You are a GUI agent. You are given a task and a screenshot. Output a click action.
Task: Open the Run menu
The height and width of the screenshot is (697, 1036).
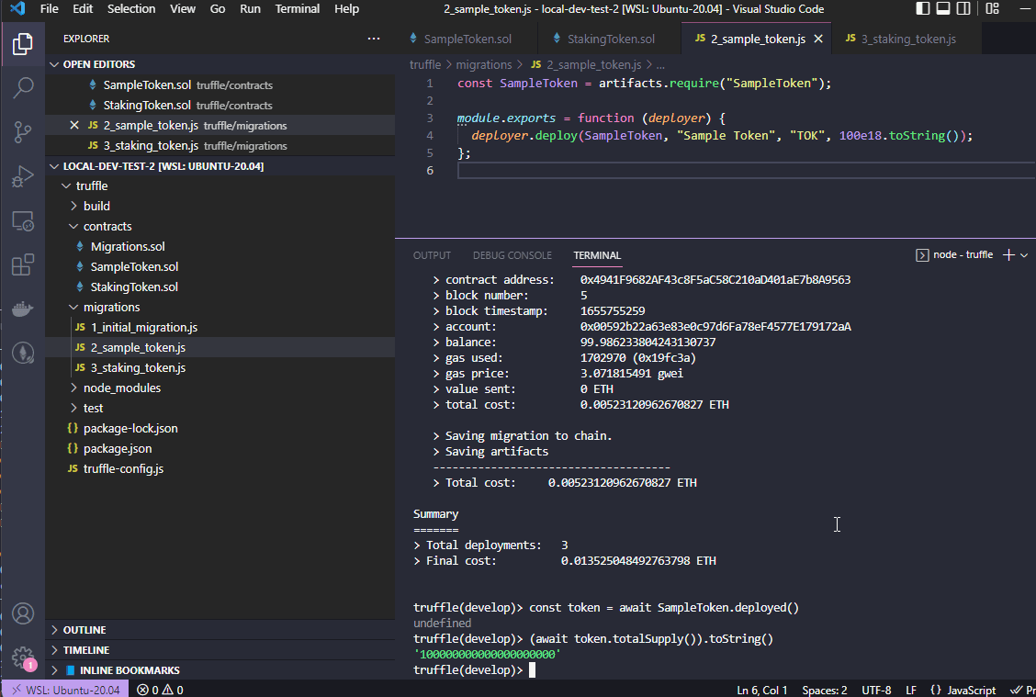pos(250,8)
